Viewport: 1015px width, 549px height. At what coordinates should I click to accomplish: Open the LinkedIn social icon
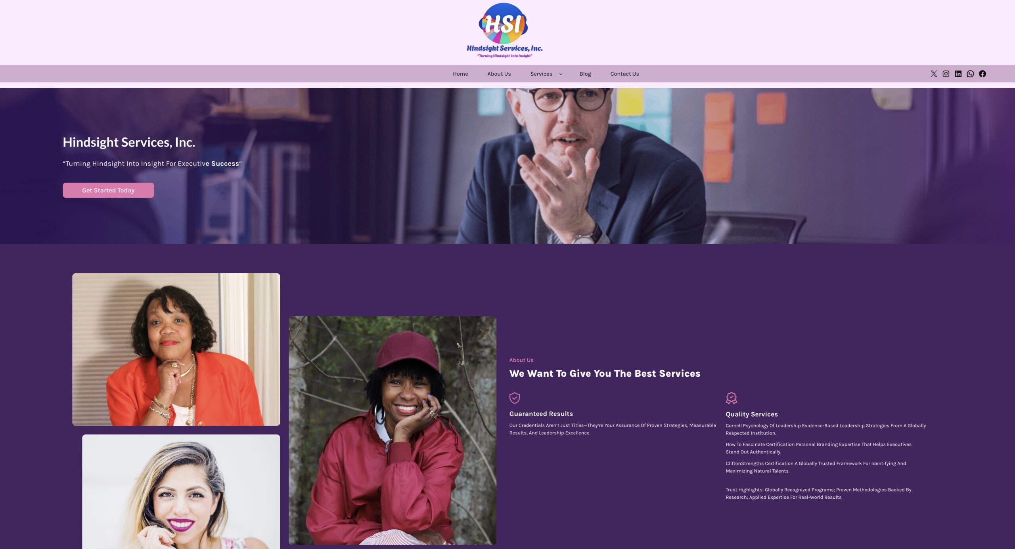click(x=958, y=74)
